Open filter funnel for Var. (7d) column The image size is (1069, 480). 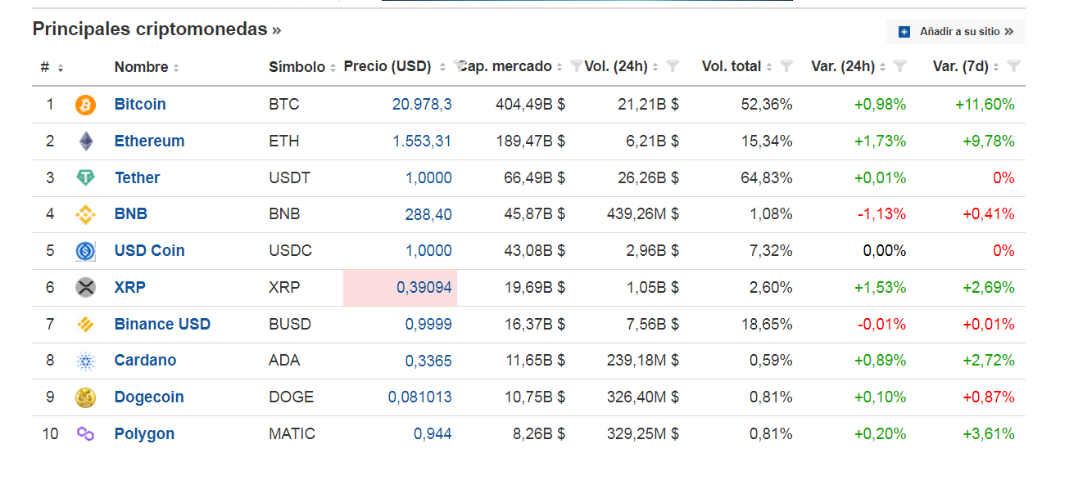pos(1013,67)
